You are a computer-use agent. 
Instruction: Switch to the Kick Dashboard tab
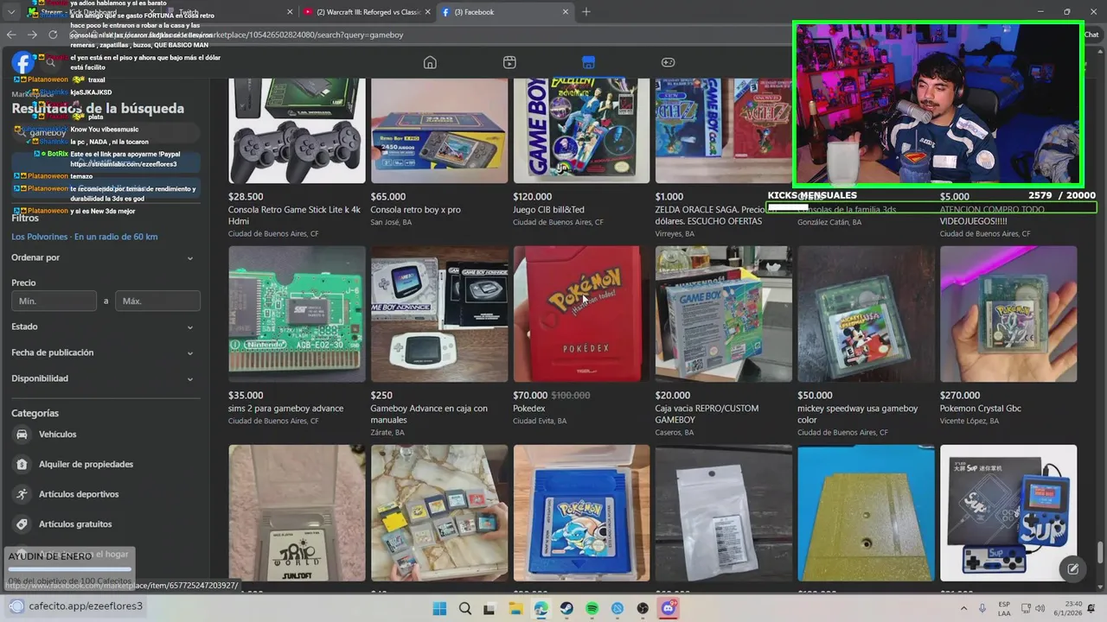click(91, 12)
